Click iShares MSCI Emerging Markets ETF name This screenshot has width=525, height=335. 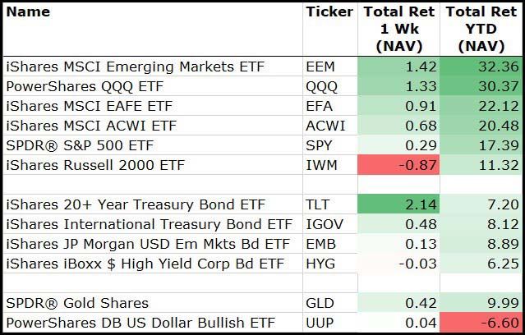click(135, 67)
